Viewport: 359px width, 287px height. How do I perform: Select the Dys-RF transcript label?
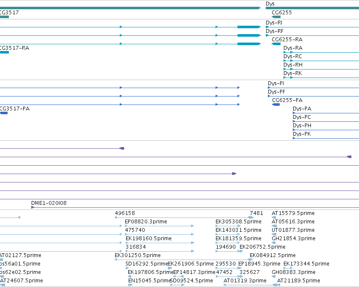pos(274,31)
